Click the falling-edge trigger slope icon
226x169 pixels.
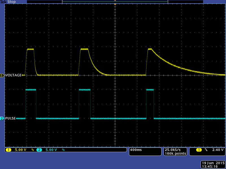(x=207, y=150)
